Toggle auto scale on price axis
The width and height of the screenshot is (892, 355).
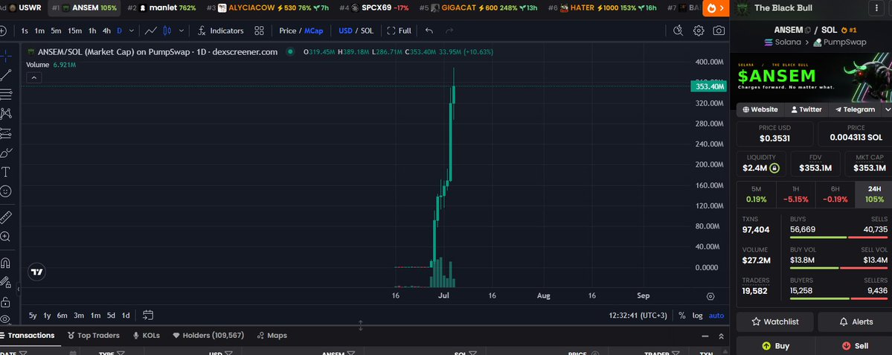pyautogui.click(x=716, y=315)
